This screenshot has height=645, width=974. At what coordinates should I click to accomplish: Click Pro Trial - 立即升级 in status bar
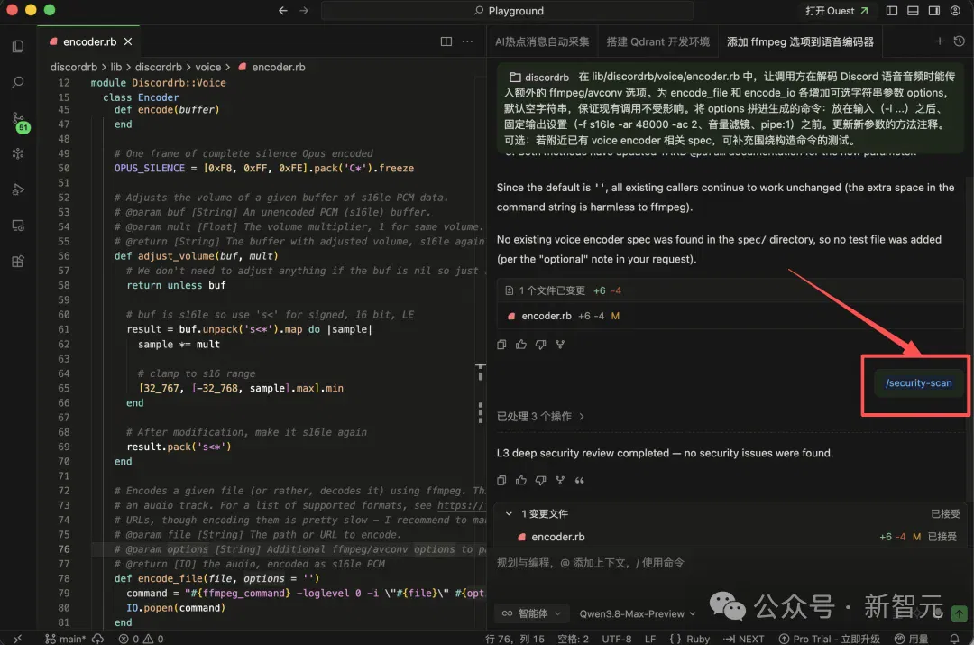(830, 639)
